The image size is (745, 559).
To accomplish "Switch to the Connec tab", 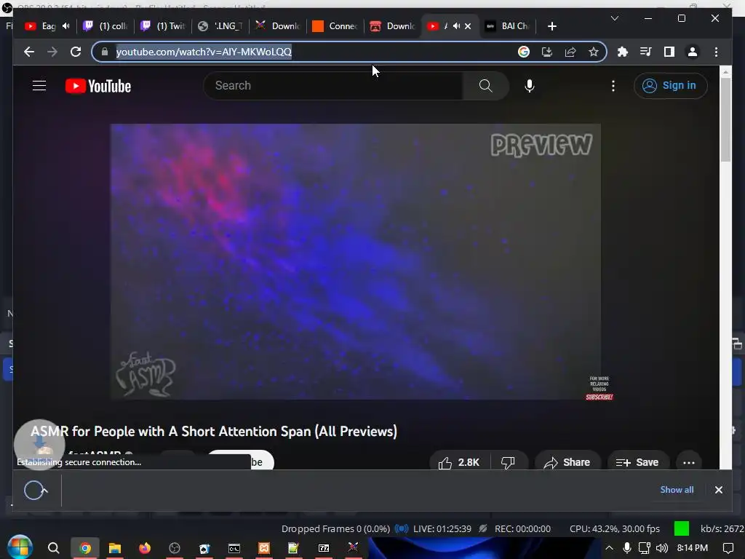I will [335, 26].
